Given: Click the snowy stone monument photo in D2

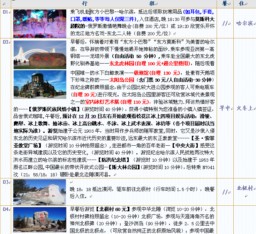Looking at the screenshot, I should coord(39,54).
